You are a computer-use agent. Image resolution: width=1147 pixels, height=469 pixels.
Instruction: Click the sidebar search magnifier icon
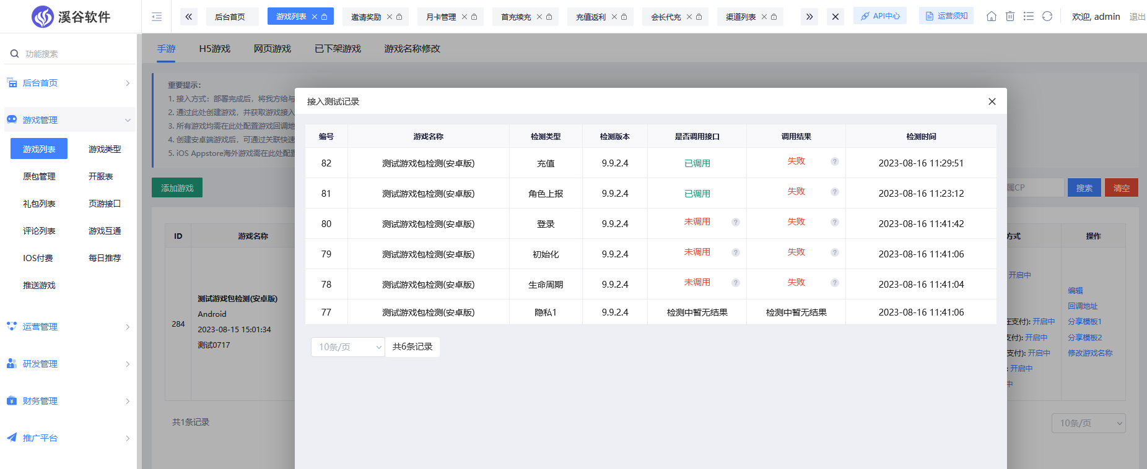(x=14, y=54)
